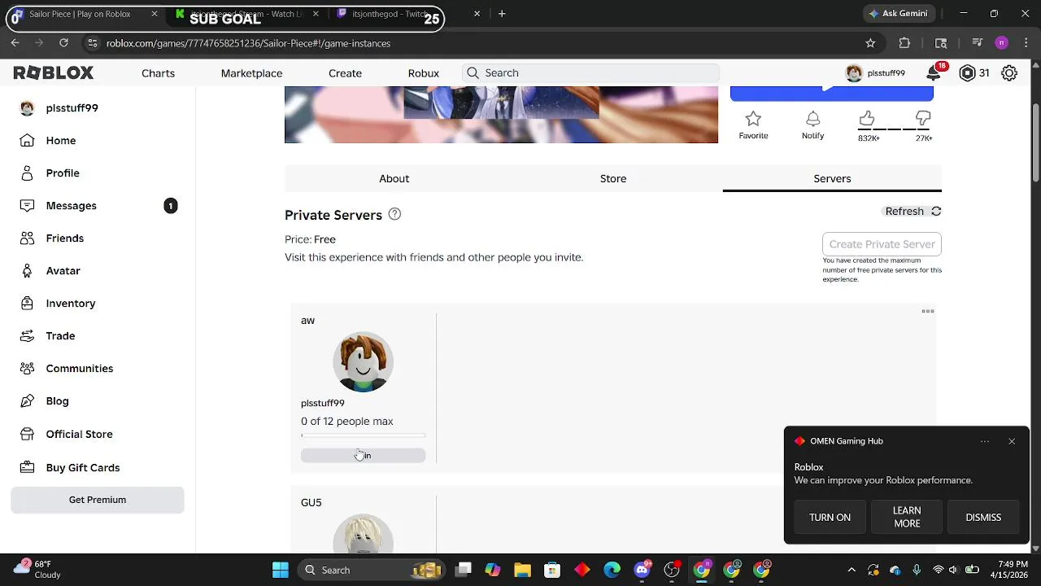Click Ask Gemini in the browser title bar
The height and width of the screenshot is (586, 1041).
tap(899, 14)
